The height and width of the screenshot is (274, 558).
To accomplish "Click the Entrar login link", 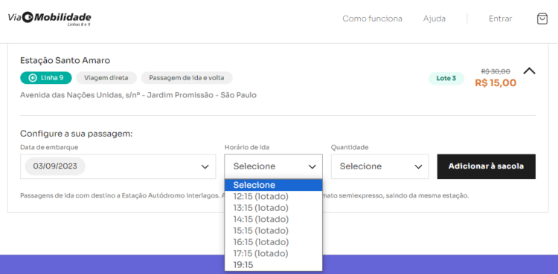I will point(501,19).
